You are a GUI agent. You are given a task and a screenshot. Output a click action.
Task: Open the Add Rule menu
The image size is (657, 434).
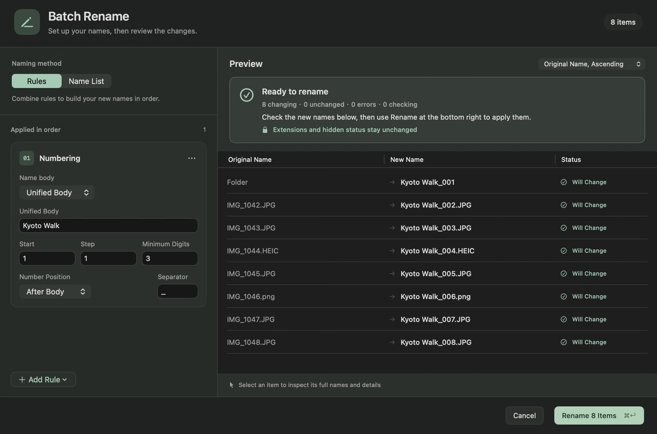(43, 379)
